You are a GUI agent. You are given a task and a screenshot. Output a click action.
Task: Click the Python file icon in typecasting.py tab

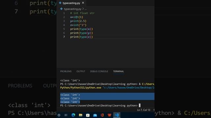[60, 3]
